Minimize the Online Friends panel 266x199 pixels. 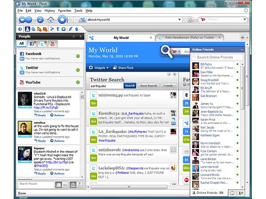coord(242,50)
